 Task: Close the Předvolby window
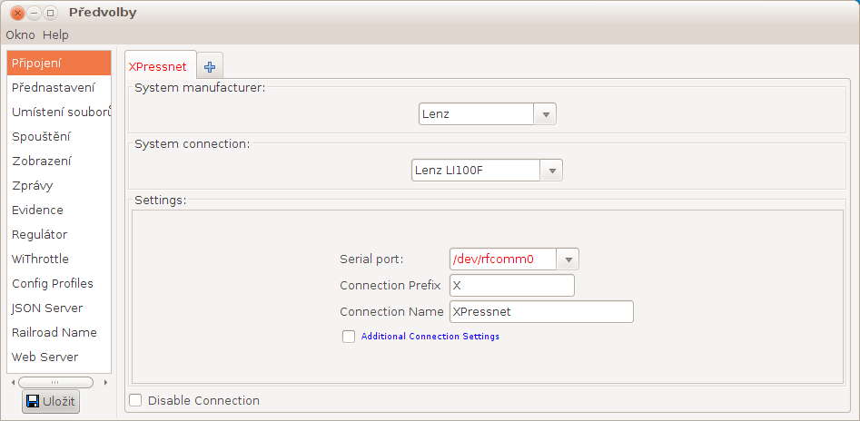pyautogui.click(x=17, y=14)
